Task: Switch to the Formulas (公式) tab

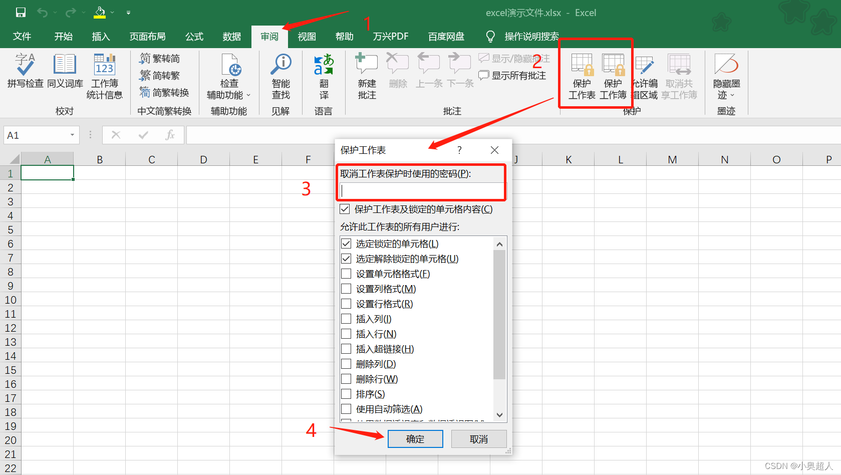Action: point(194,37)
